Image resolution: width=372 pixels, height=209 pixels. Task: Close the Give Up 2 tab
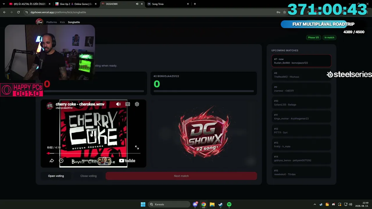pos(96,4)
